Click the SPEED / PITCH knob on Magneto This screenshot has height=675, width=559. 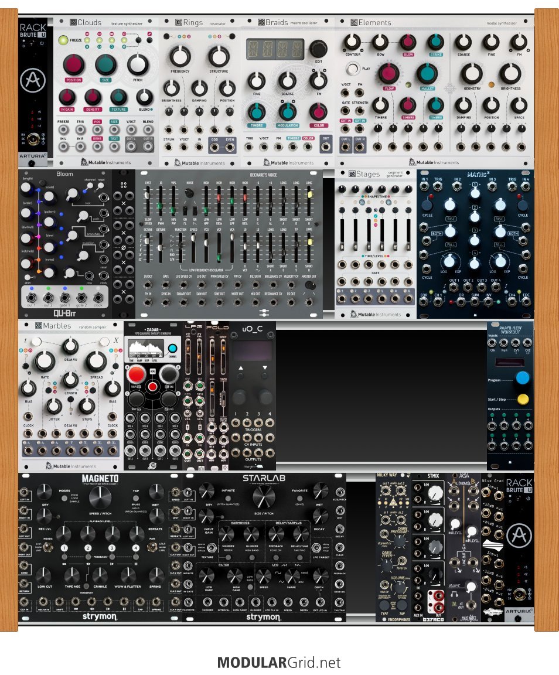click(100, 496)
